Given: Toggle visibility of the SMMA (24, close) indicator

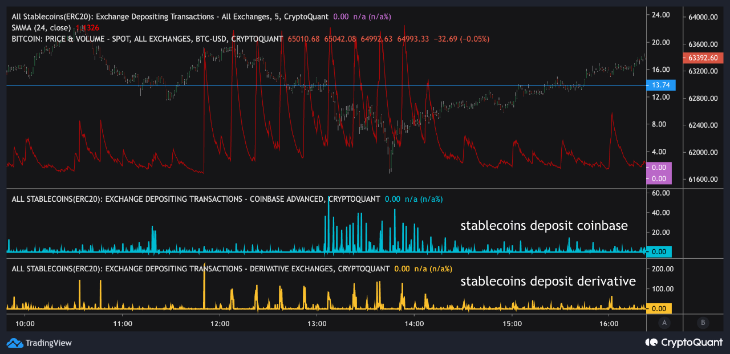Looking at the screenshot, I should (x=40, y=27).
